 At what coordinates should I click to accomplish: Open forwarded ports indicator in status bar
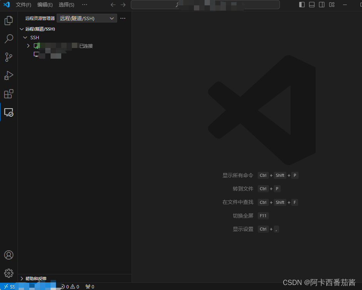pos(90,287)
